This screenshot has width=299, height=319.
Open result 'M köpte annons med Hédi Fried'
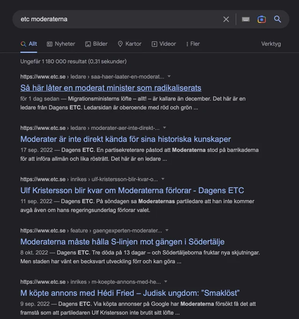130,293
